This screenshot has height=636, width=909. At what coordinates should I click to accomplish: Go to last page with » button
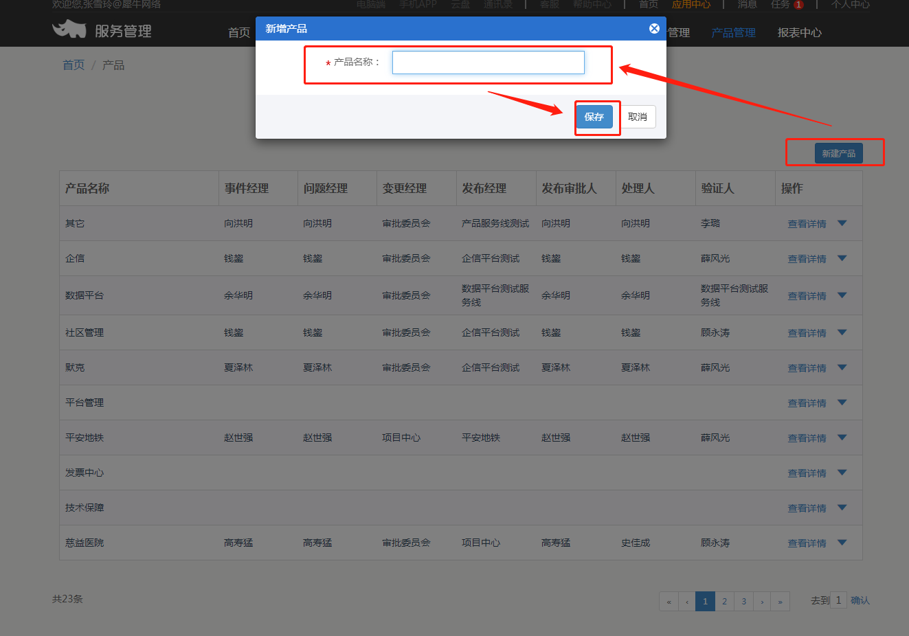point(780,602)
